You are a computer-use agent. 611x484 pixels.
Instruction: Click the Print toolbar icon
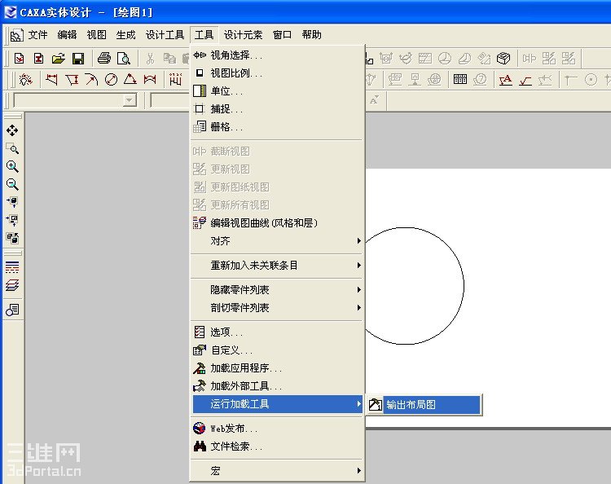tap(104, 59)
